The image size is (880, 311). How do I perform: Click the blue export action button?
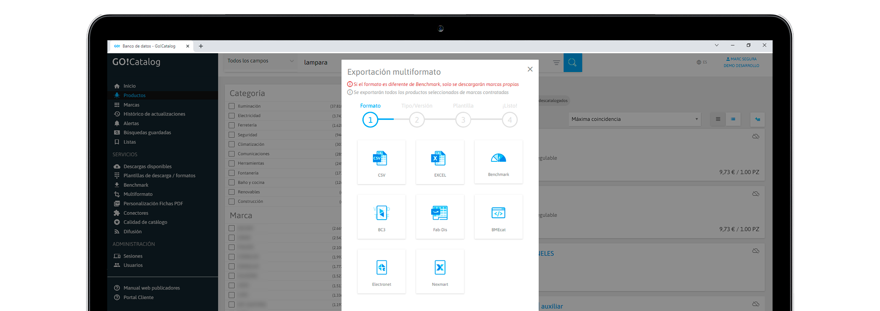758,119
